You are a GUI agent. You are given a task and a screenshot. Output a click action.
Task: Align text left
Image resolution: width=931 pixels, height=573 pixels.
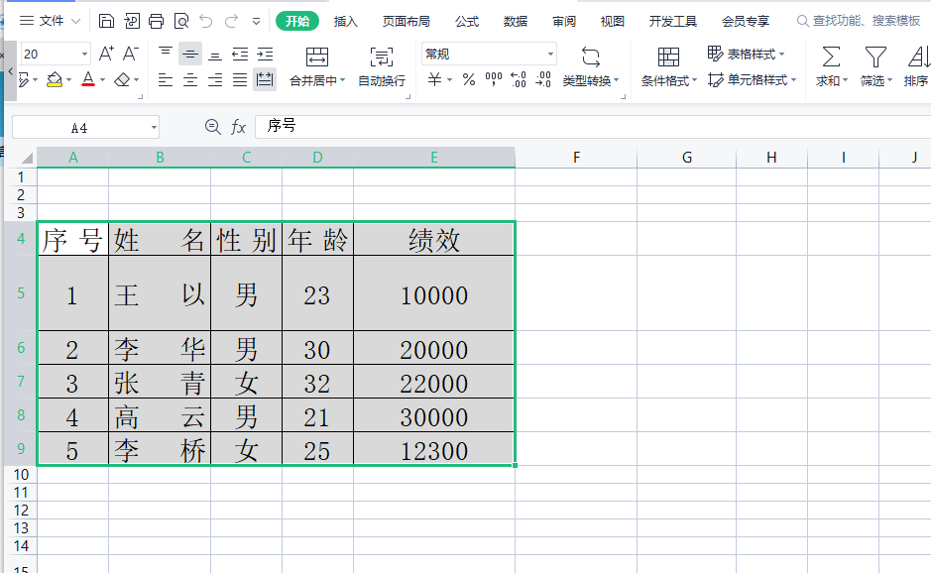click(166, 79)
